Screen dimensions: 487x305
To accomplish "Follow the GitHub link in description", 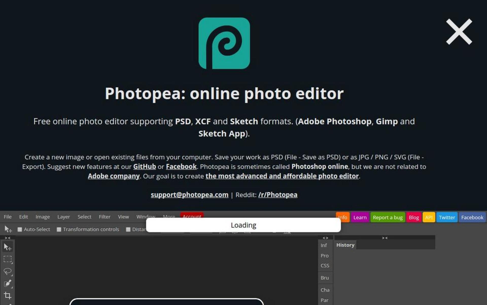I will [145, 167].
